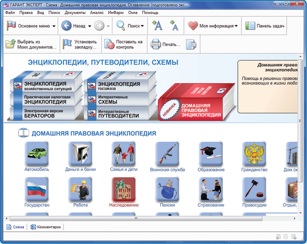307x244 pixels.
Task: Open the Назад history dropdown arrow
Action: (x=90, y=26)
